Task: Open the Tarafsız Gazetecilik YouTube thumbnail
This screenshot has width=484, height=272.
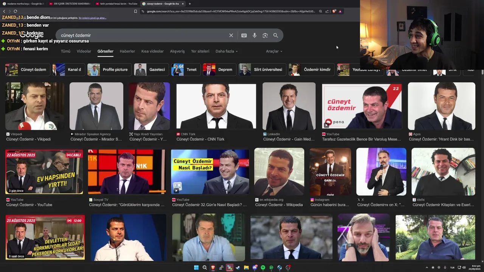Action: (x=362, y=106)
